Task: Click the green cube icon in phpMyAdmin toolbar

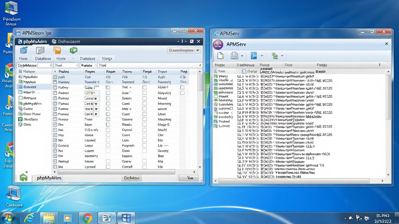Action: pos(73,50)
